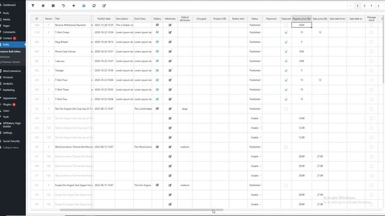The width and height of the screenshot is (385, 216).
Task: Open gallery icon for T-Shirt Cross row
Action: click(158, 32)
